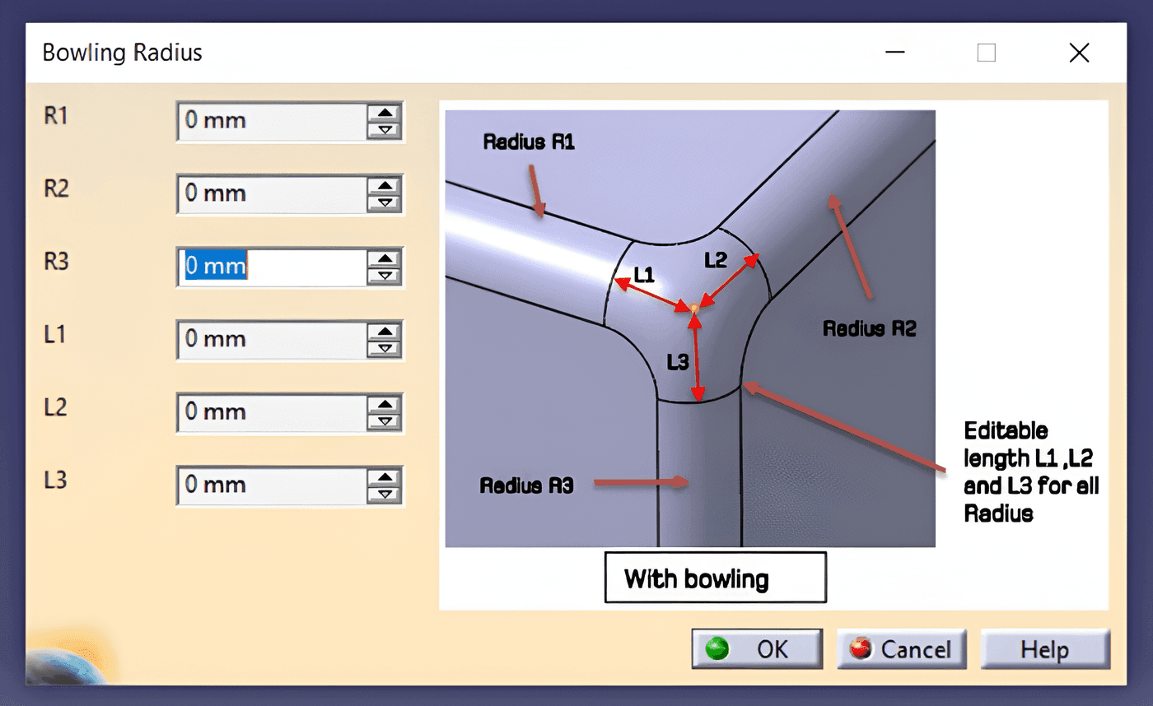Open the Help button
The image size is (1153, 706).
click(x=1045, y=648)
